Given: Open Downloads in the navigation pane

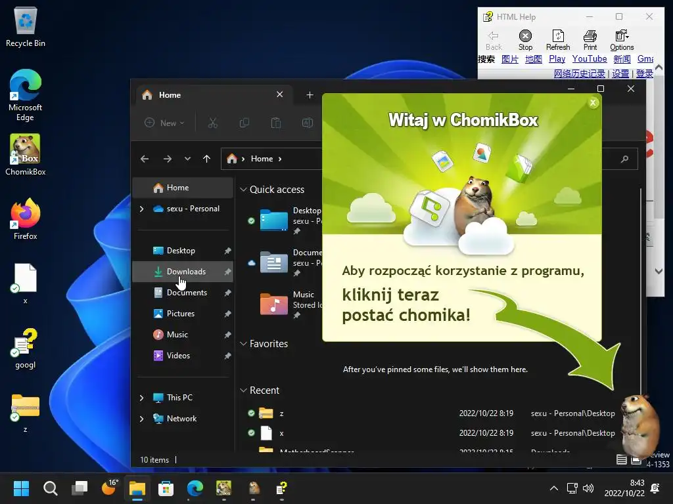Looking at the screenshot, I should pos(183,272).
